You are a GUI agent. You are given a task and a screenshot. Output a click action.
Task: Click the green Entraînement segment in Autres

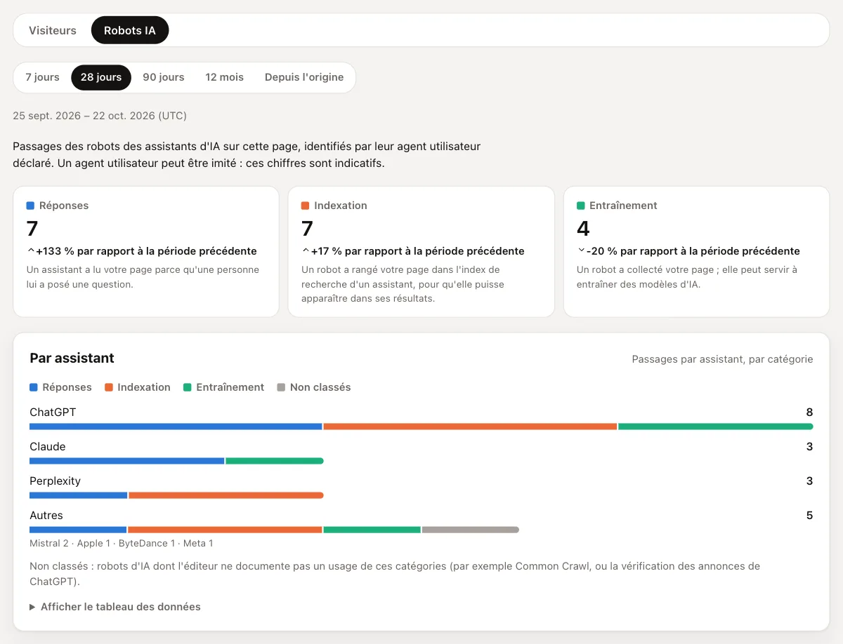click(x=372, y=530)
